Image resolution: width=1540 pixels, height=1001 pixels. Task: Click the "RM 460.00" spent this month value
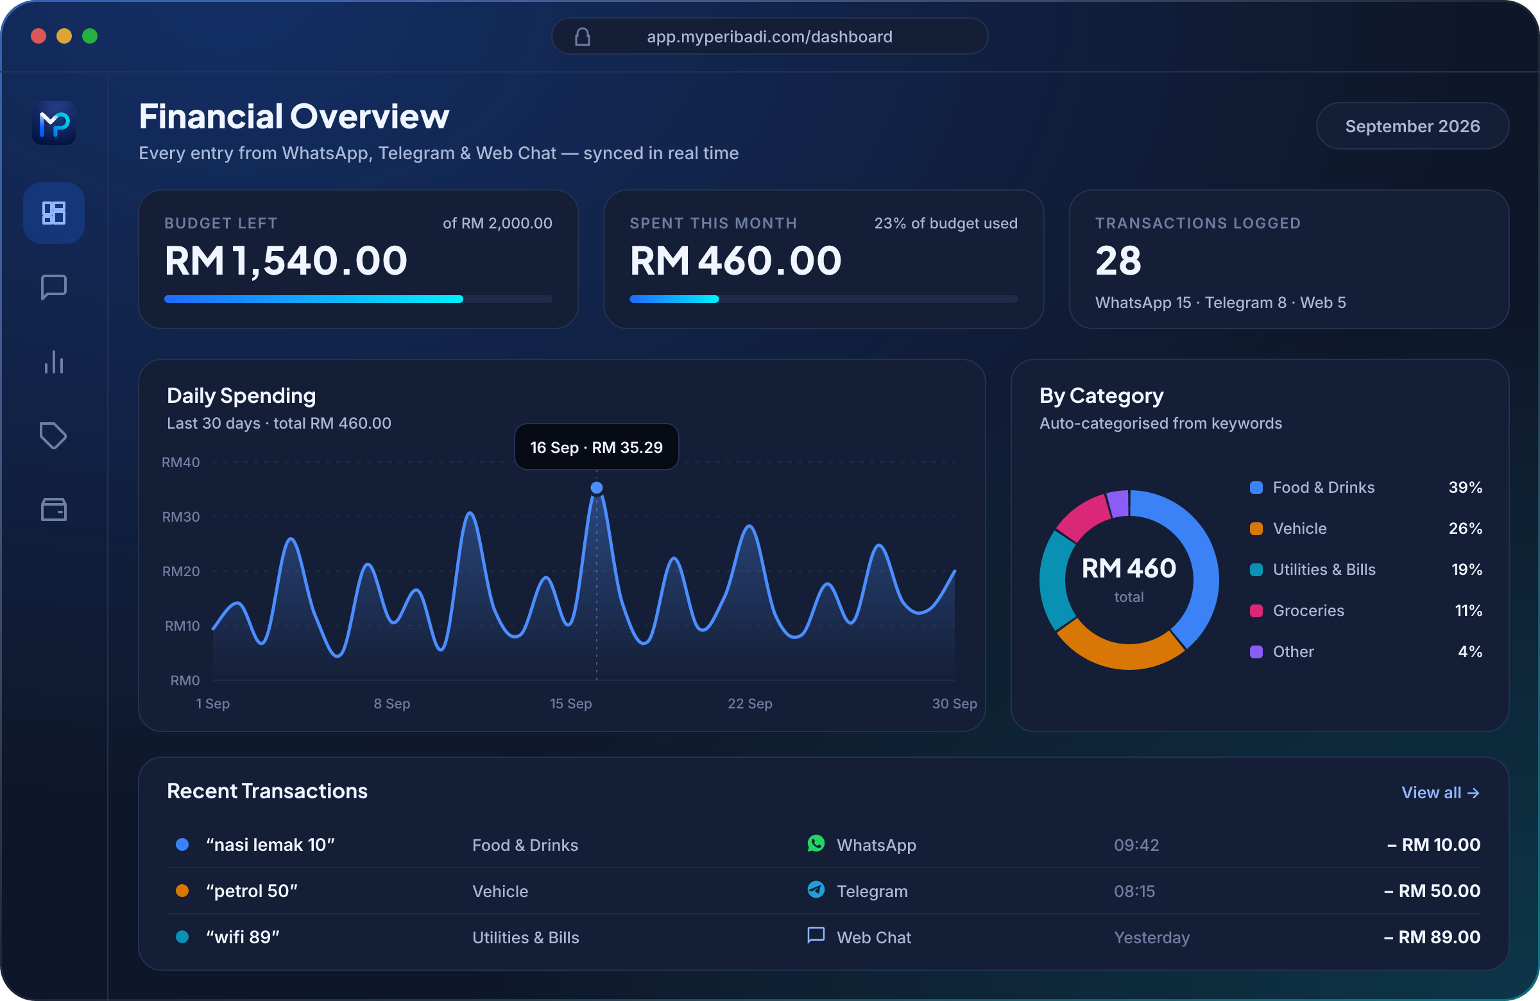click(x=736, y=261)
